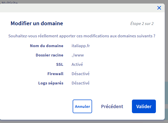
Task: Click the SSL label
Action: tap(60, 65)
